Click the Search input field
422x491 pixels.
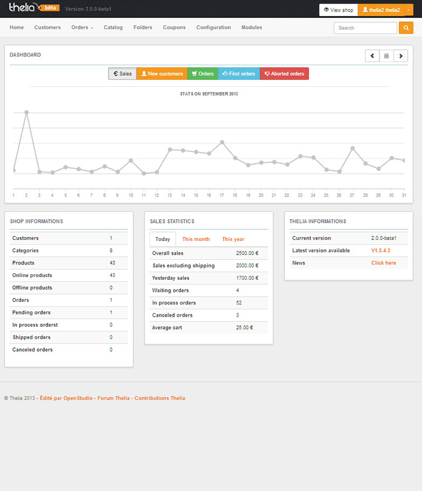tap(365, 28)
